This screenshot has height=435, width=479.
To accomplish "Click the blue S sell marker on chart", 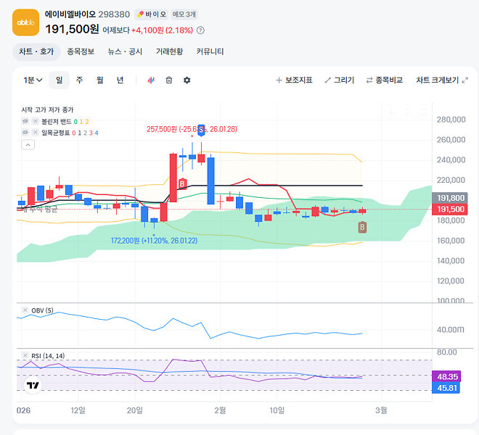I will [201, 130].
